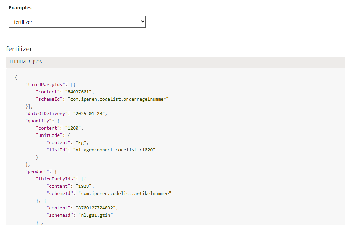Click the order value "84037601"

click(79, 92)
